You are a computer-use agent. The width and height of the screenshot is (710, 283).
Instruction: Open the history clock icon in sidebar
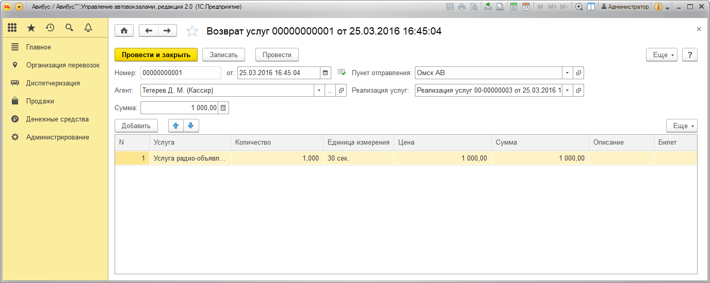tap(50, 28)
